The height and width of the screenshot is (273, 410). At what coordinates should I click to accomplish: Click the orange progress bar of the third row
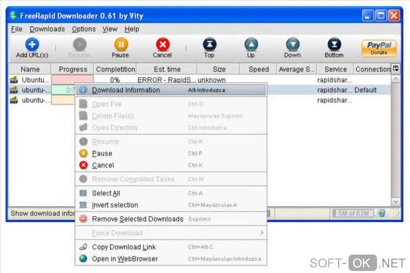pyautogui.click(x=63, y=100)
